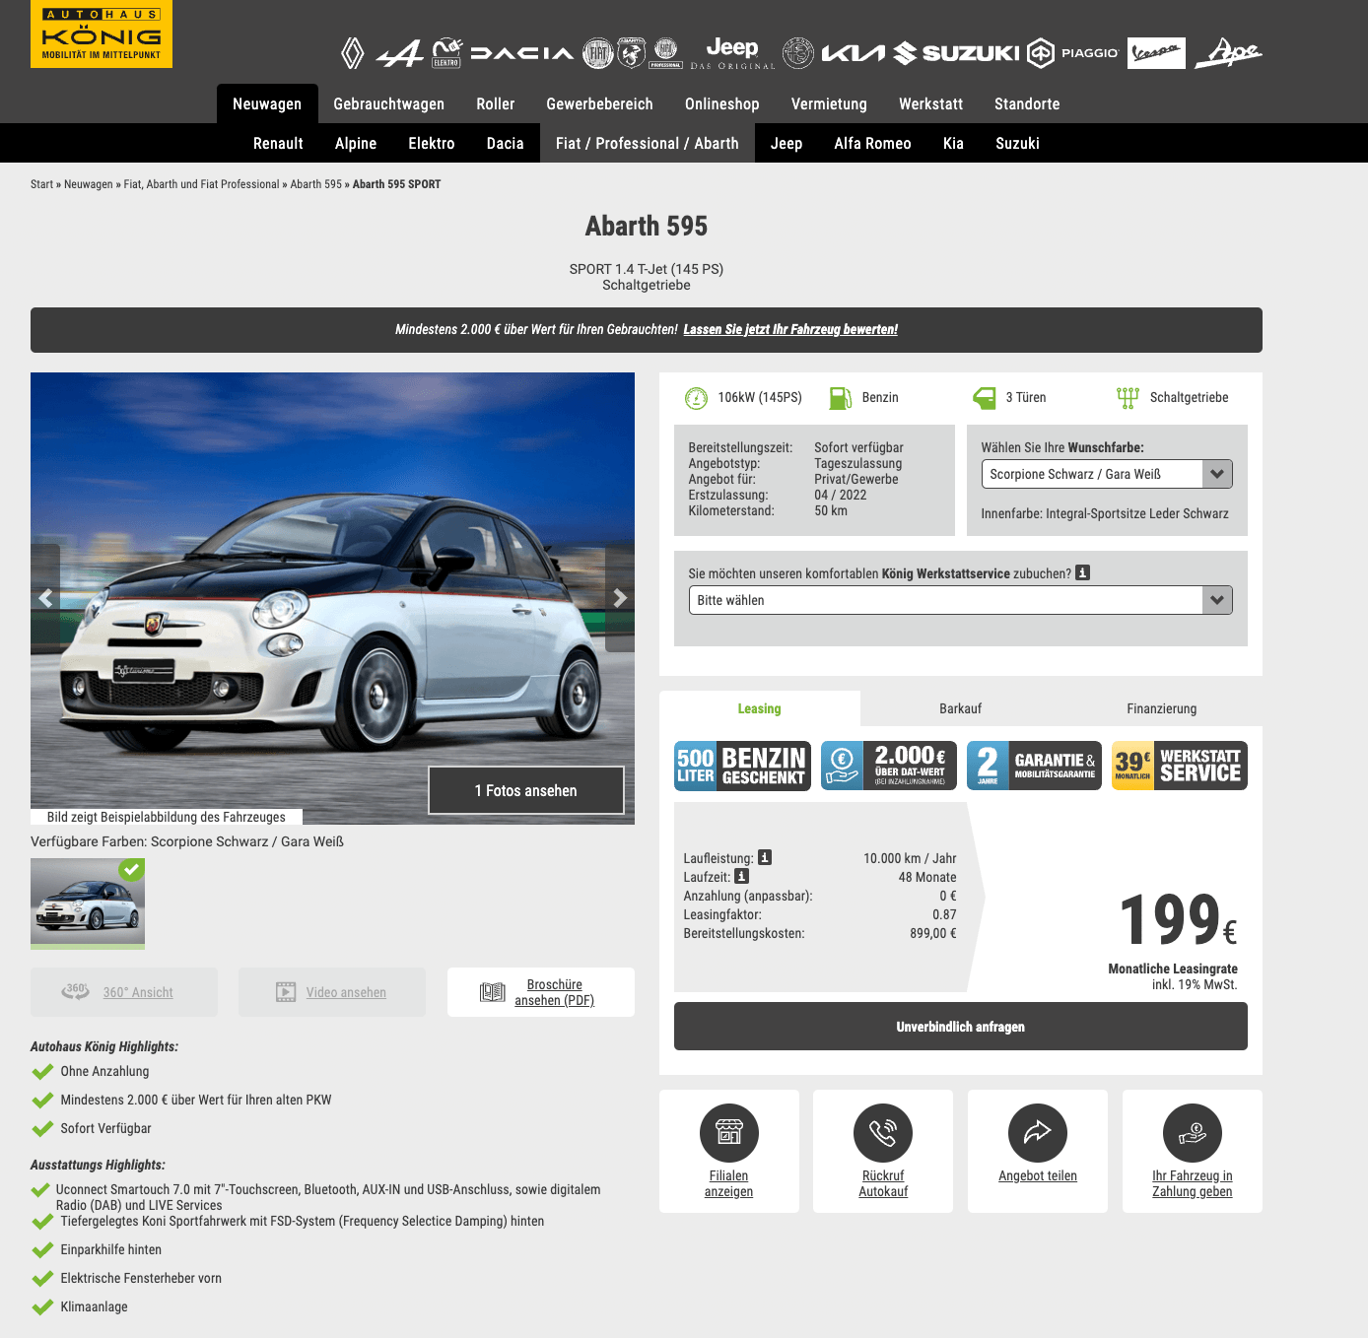
Task: Click the Abarth 595 breadcrumb link
Action: tap(316, 184)
